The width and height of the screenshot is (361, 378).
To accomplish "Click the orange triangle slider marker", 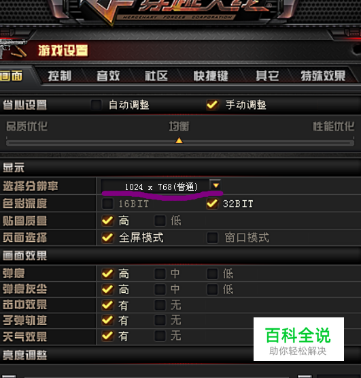I will pyautogui.click(x=179, y=140).
